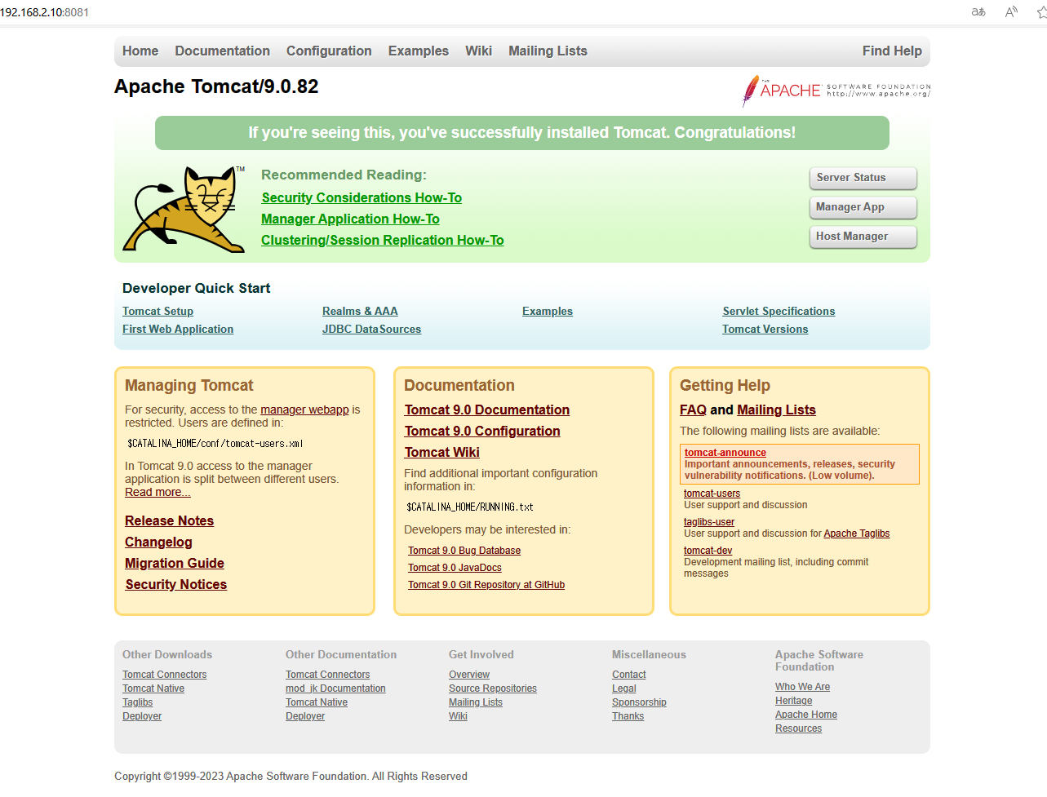Open the tomcat-users mailing list link
The width and height of the screenshot is (1047, 797).
[x=712, y=494]
